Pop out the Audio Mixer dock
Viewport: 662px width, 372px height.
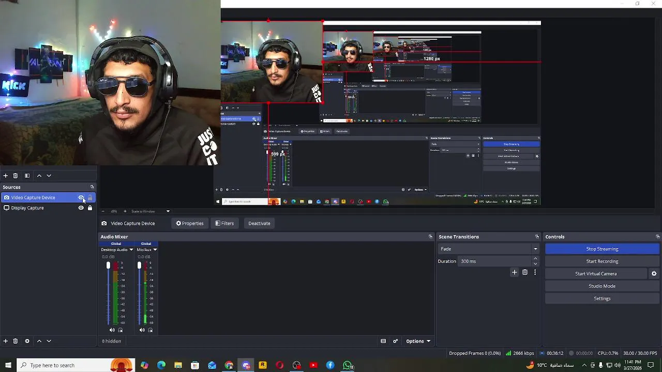(x=430, y=237)
